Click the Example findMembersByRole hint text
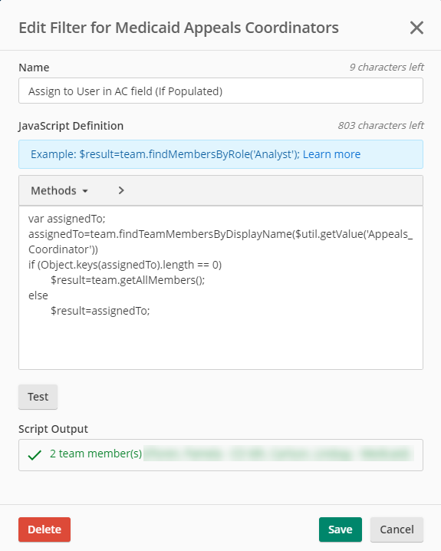The width and height of the screenshot is (441, 551). pyautogui.click(x=165, y=154)
